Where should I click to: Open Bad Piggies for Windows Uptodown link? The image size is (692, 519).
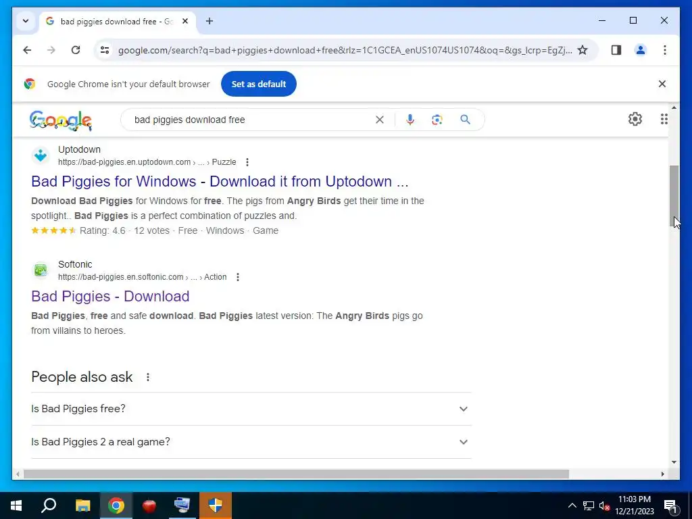(x=220, y=181)
